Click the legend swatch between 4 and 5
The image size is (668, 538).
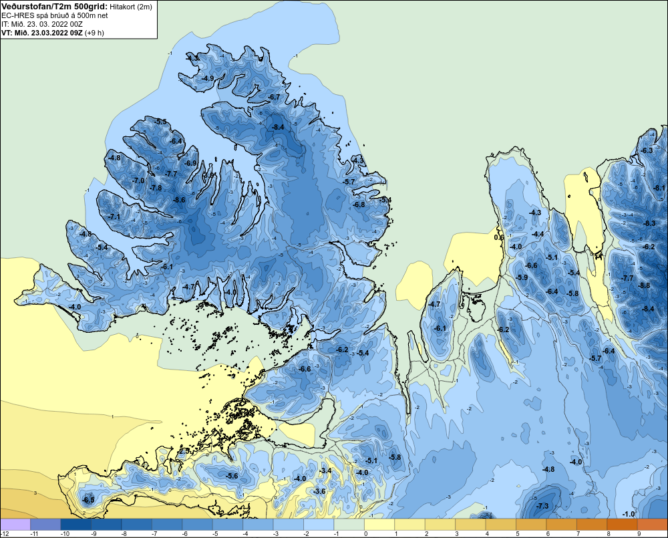pos(501,524)
